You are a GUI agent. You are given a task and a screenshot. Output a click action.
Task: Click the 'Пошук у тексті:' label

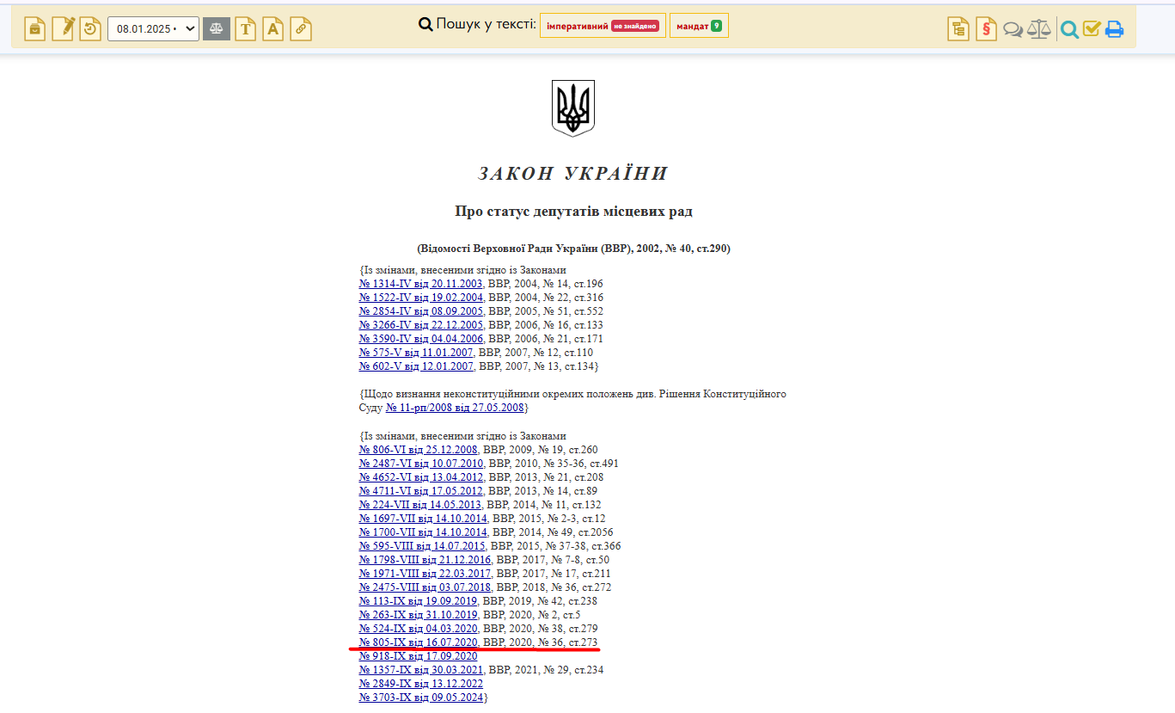click(x=486, y=25)
